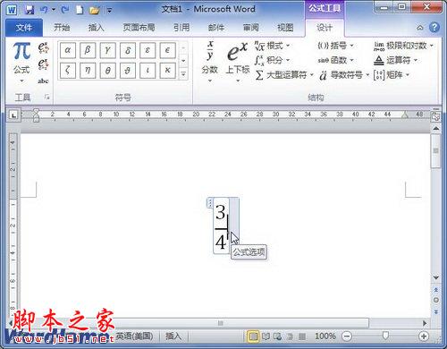Insert the beta symbol
Viewport: 447px width, 349px height.
point(88,50)
